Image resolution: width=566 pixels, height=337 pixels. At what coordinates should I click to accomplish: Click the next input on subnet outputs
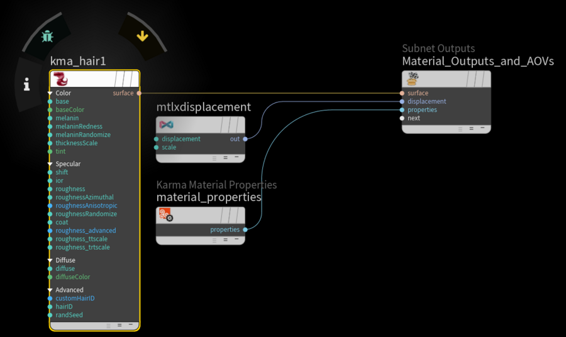[402, 118]
